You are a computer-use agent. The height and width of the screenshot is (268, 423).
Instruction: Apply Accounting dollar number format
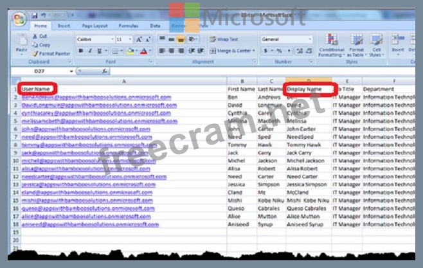pos(265,51)
